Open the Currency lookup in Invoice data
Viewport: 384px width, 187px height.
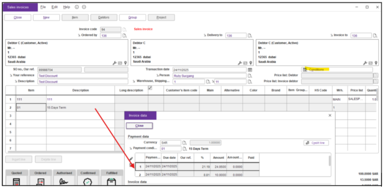click(x=185, y=143)
